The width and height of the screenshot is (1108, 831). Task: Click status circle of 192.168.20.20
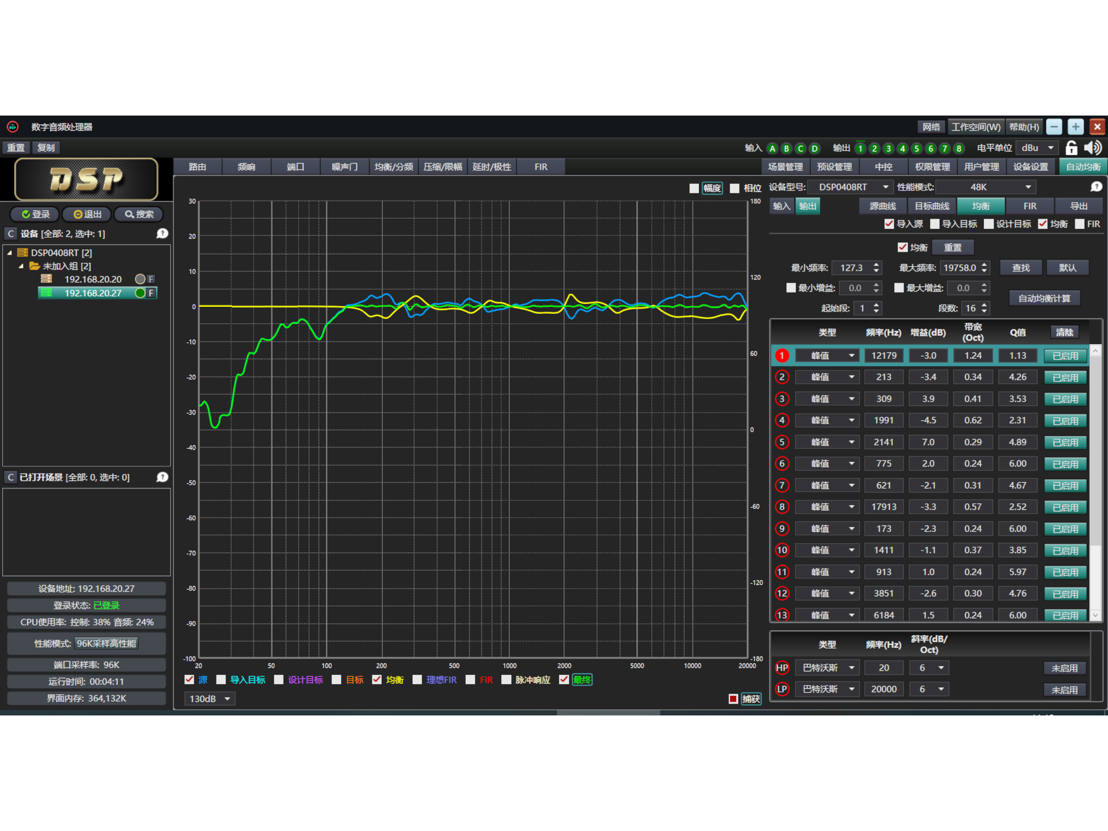click(x=140, y=279)
